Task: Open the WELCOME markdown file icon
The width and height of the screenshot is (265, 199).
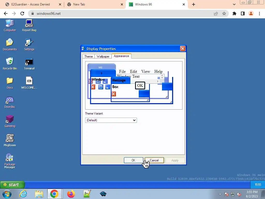Action: pyautogui.click(x=29, y=83)
